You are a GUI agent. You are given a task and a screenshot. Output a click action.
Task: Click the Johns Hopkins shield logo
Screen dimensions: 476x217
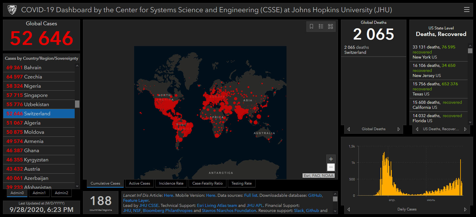point(12,10)
